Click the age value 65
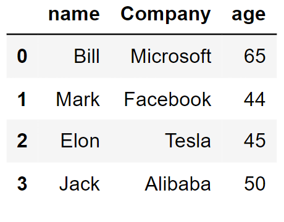Viewport: 284px width, 222px height. click(255, 56)
